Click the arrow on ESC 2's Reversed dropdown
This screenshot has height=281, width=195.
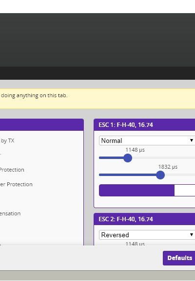point(192,235)
